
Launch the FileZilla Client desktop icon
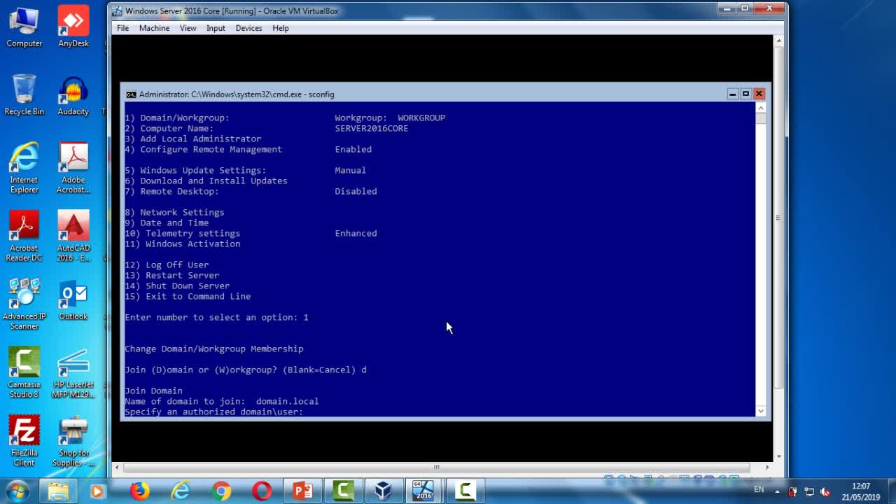point(24,441)
